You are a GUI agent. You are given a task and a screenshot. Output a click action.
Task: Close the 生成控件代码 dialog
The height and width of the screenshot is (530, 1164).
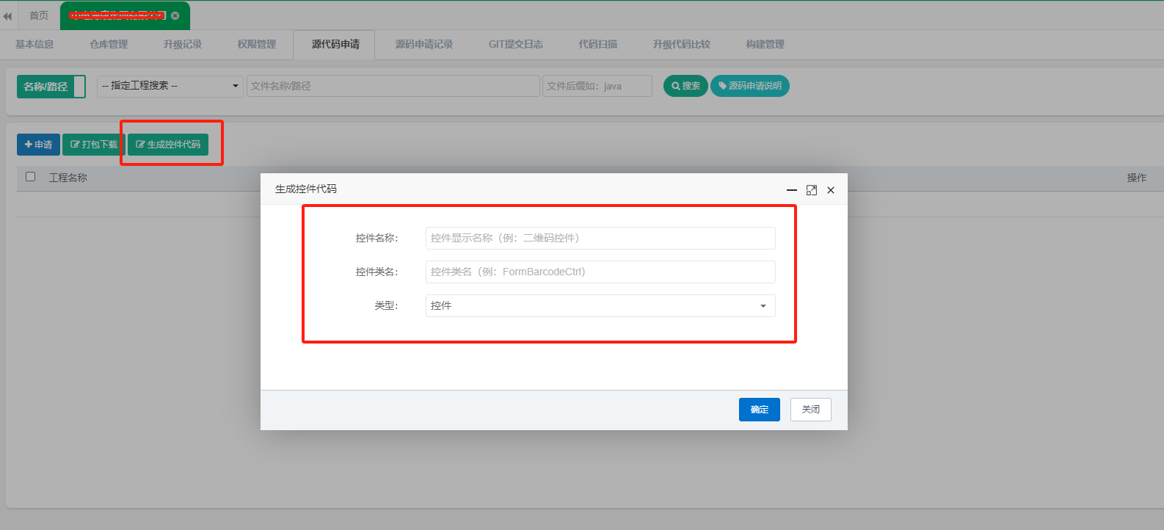pyautogui.click(x=831, y=190)
